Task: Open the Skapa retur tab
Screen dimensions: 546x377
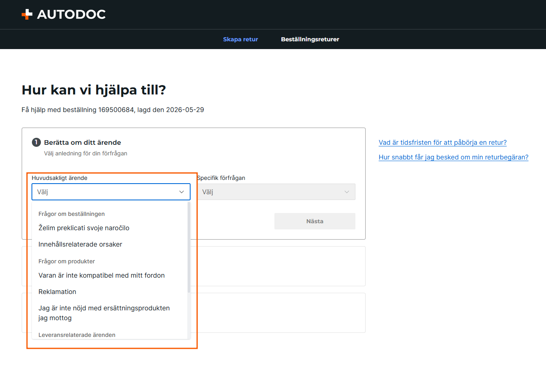Action: click(240, 39)
